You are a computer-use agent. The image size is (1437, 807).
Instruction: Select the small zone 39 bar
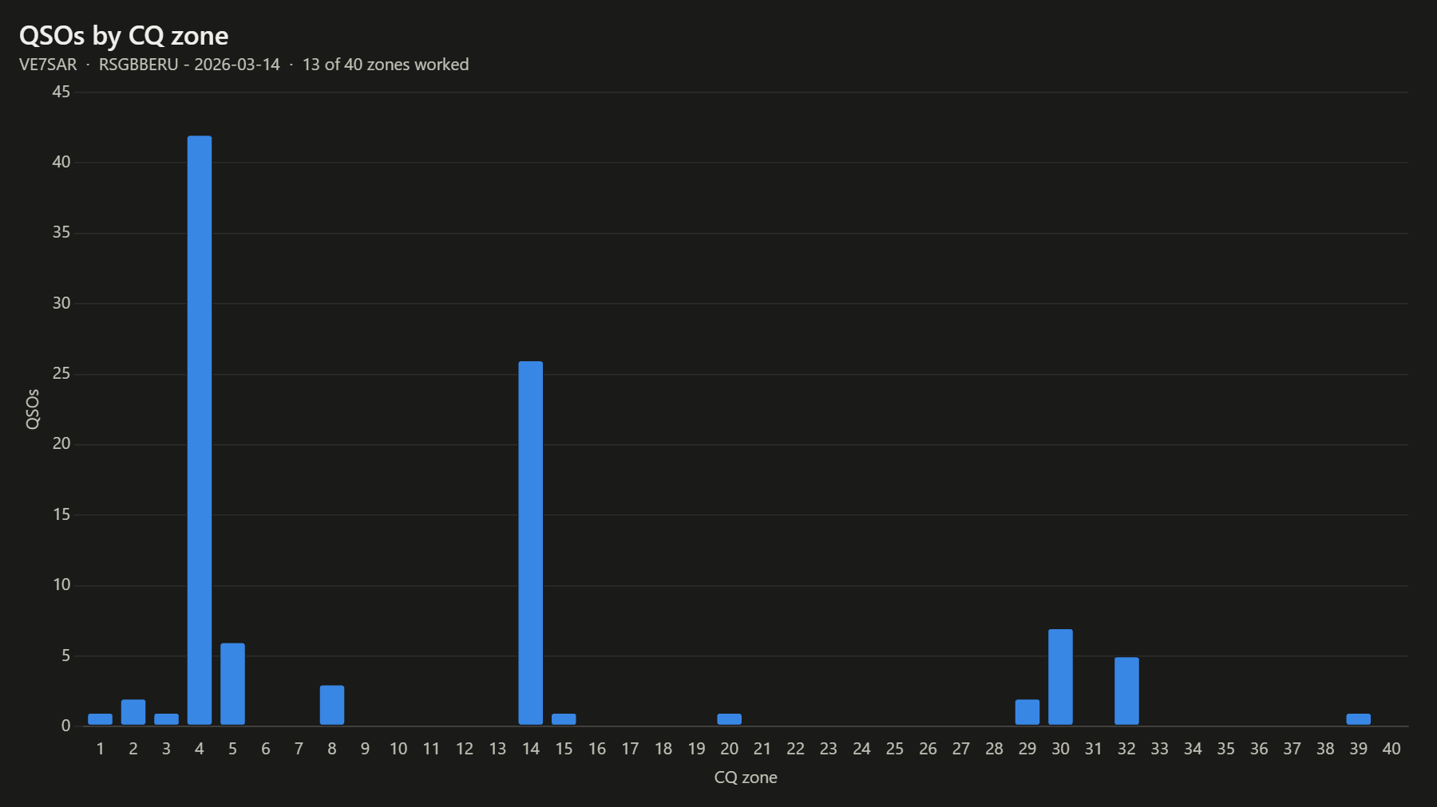(x=1358, y=719)
